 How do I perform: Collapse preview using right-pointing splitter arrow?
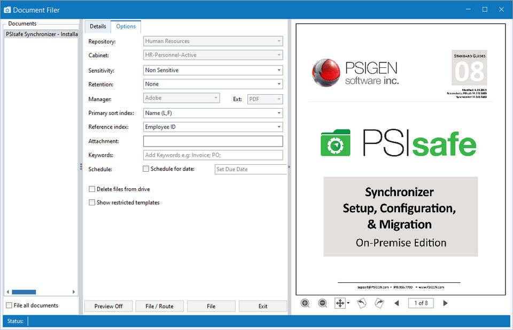pos(289,167)
